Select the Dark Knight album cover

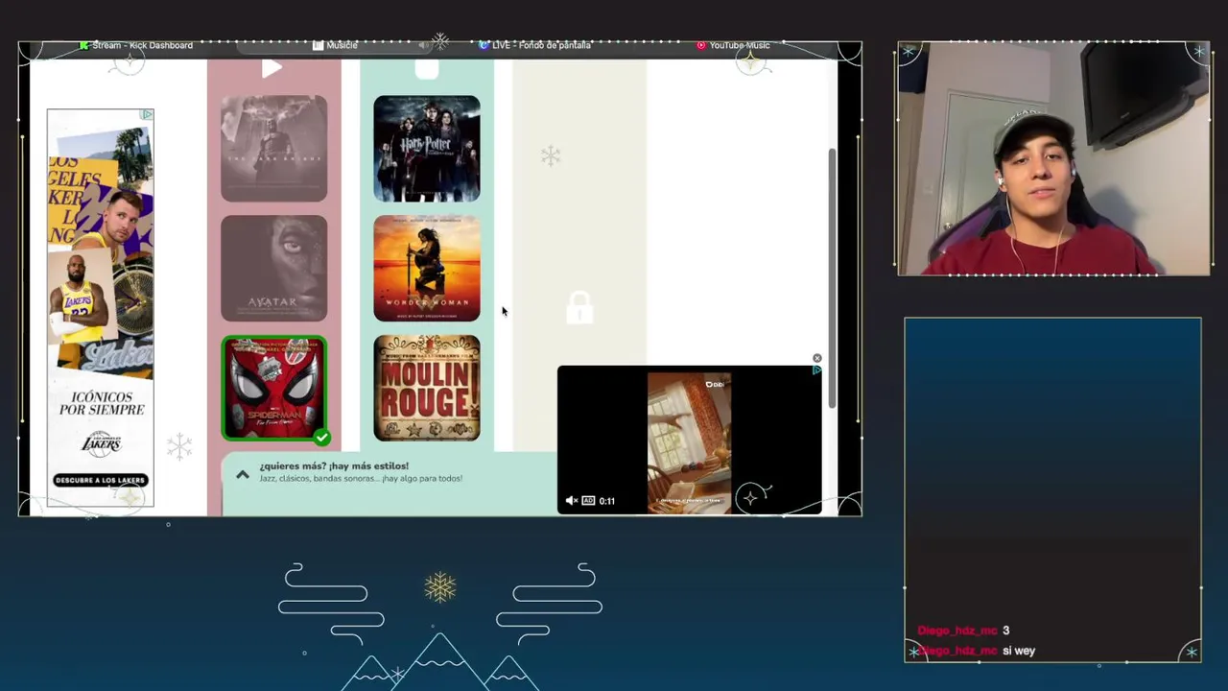point(274,149)
